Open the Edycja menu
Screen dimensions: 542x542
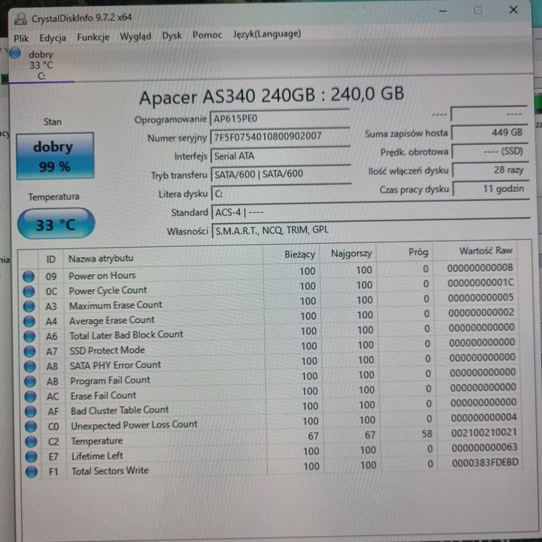tap(53, 38)
